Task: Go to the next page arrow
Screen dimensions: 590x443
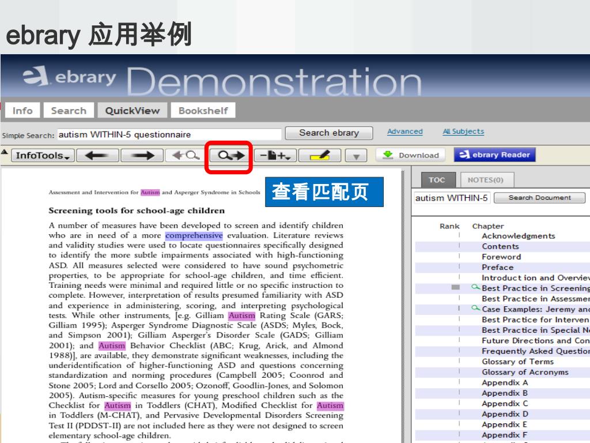Action: click(142, 155)
